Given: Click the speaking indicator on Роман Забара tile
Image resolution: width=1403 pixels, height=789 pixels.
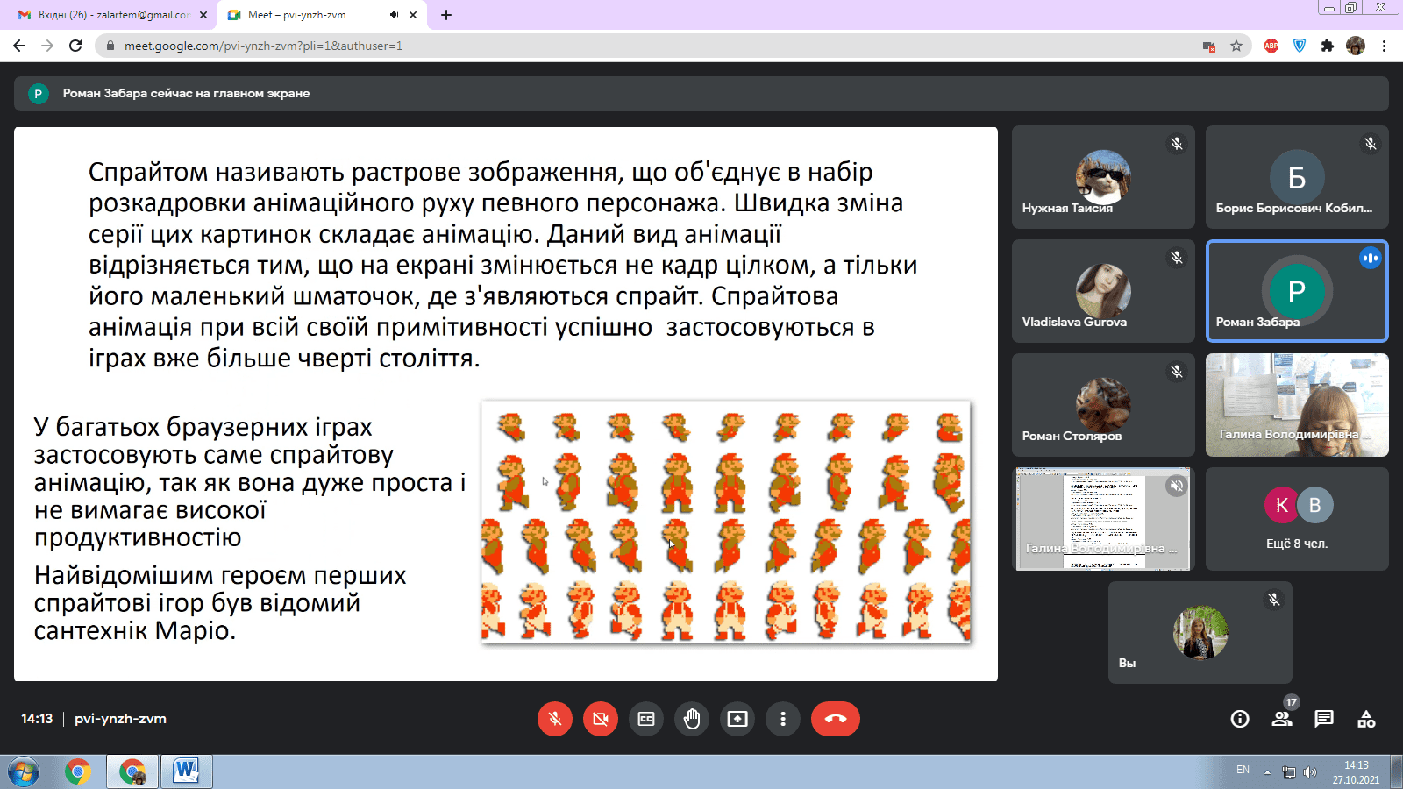Looking at the screenshot, I should tap(1371, 258).
